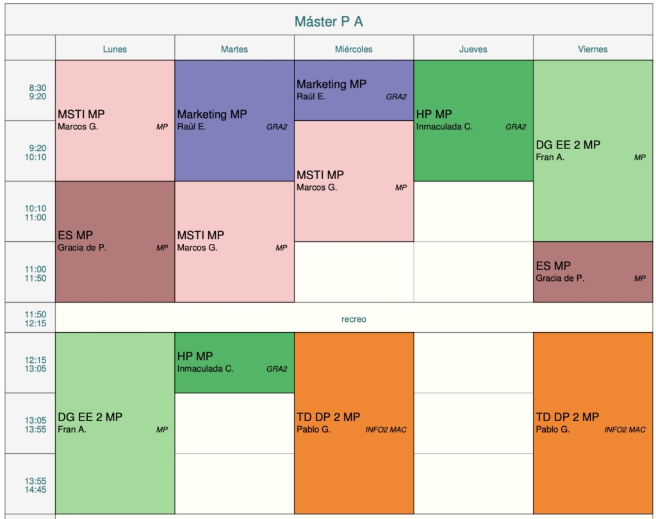Select the Viernes day header
The image size is (656, 519).
pos(593,49)
